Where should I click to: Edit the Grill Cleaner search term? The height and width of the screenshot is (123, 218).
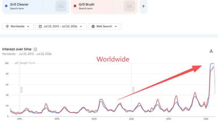tap(19, 4)
